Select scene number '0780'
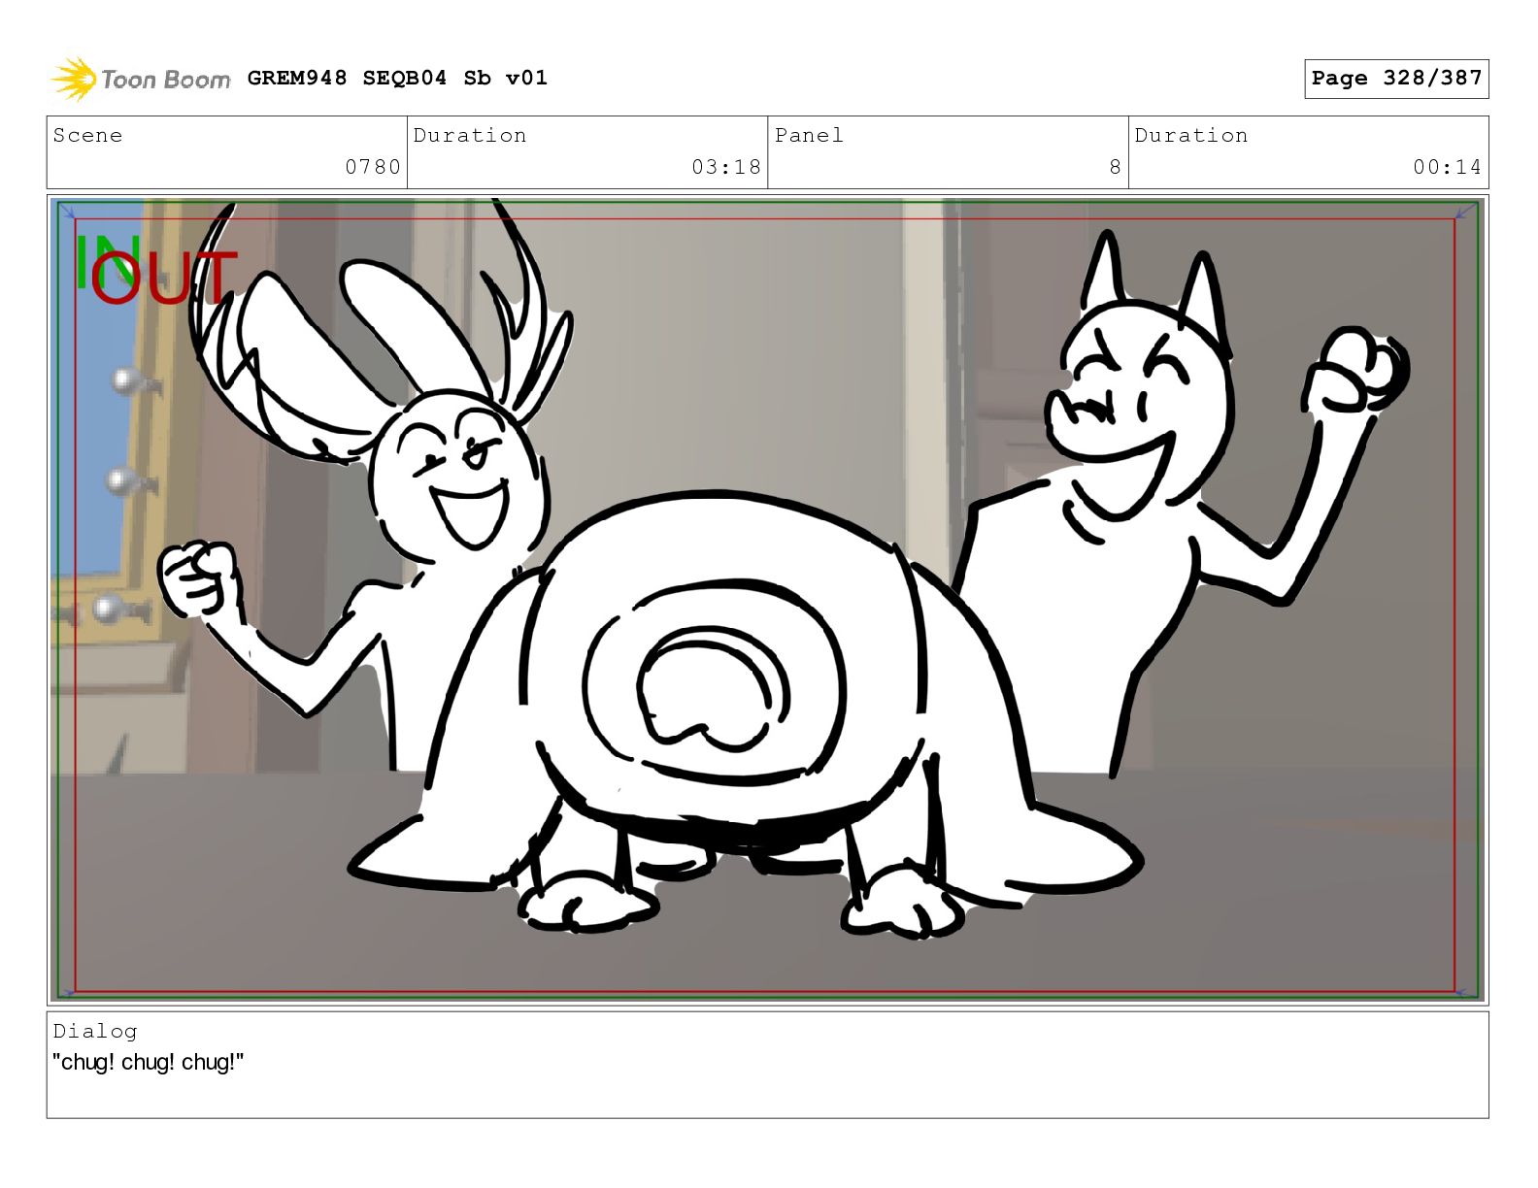1538x1188 pixels. point(373,167)
